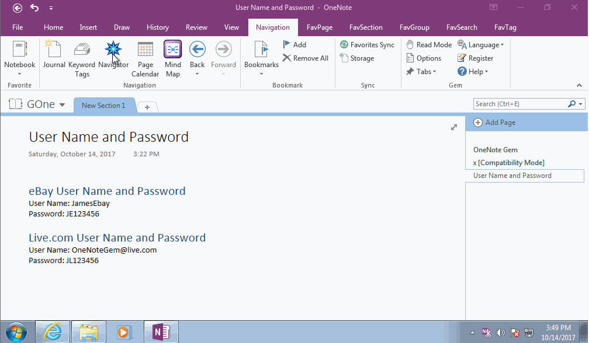
Task: Click Add Page in the page list
Action: click(494, 123)
